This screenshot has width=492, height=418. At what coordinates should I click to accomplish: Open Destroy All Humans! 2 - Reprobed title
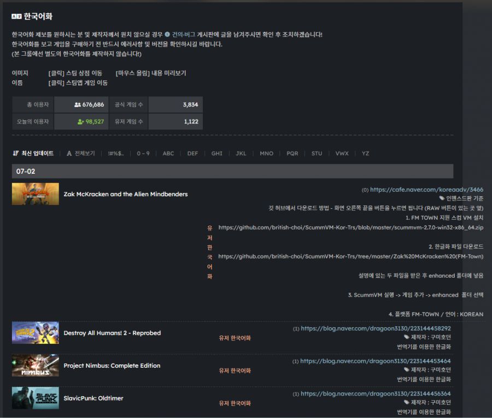pyautogui.click(x=112, y=333)
